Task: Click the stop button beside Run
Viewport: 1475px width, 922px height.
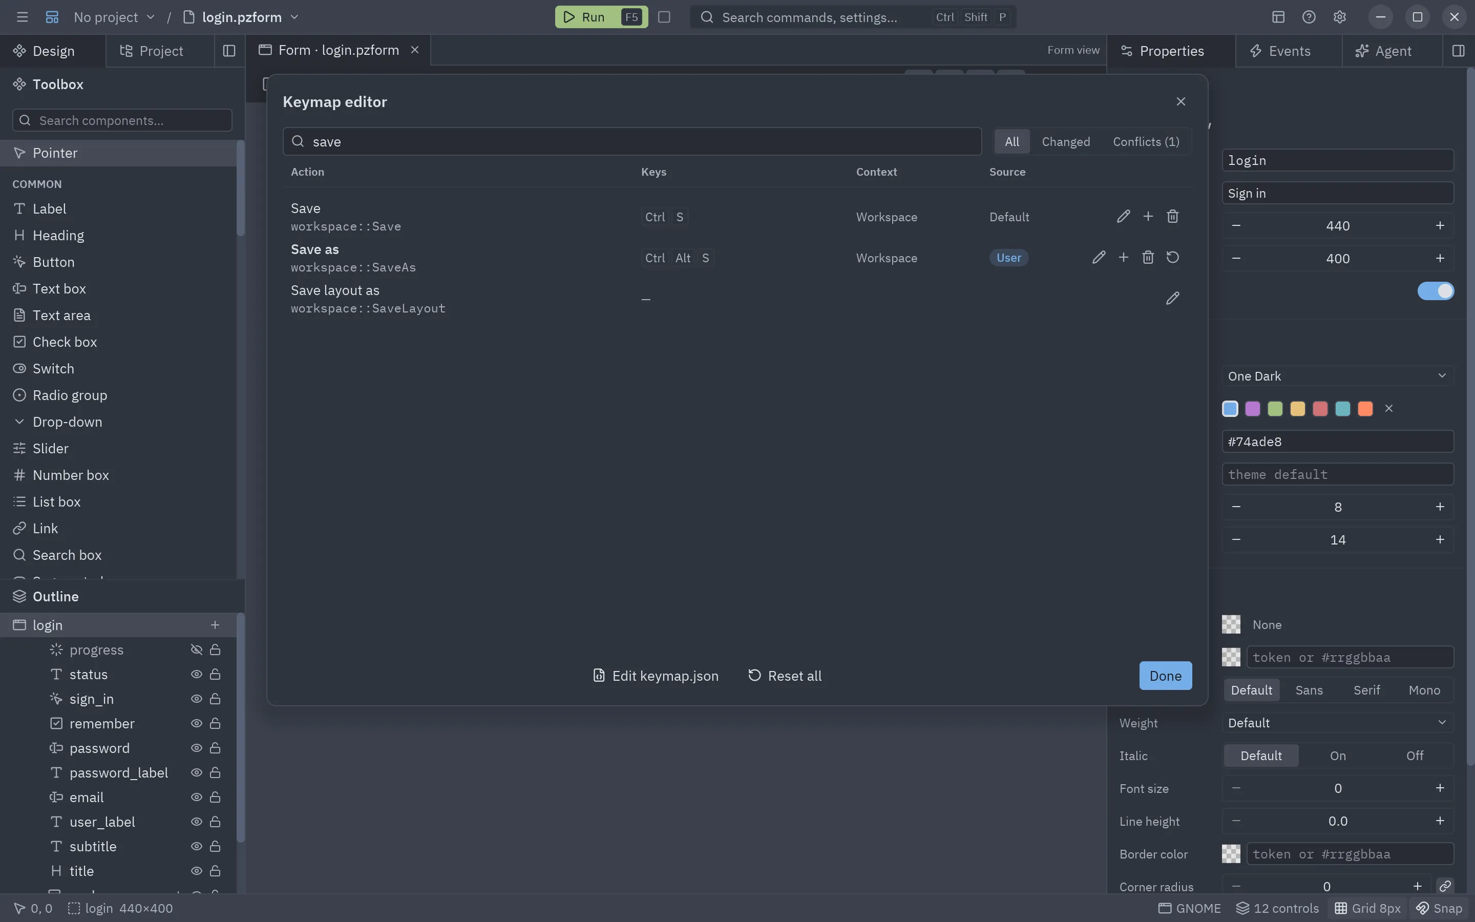Action: [x=664, y=17]
